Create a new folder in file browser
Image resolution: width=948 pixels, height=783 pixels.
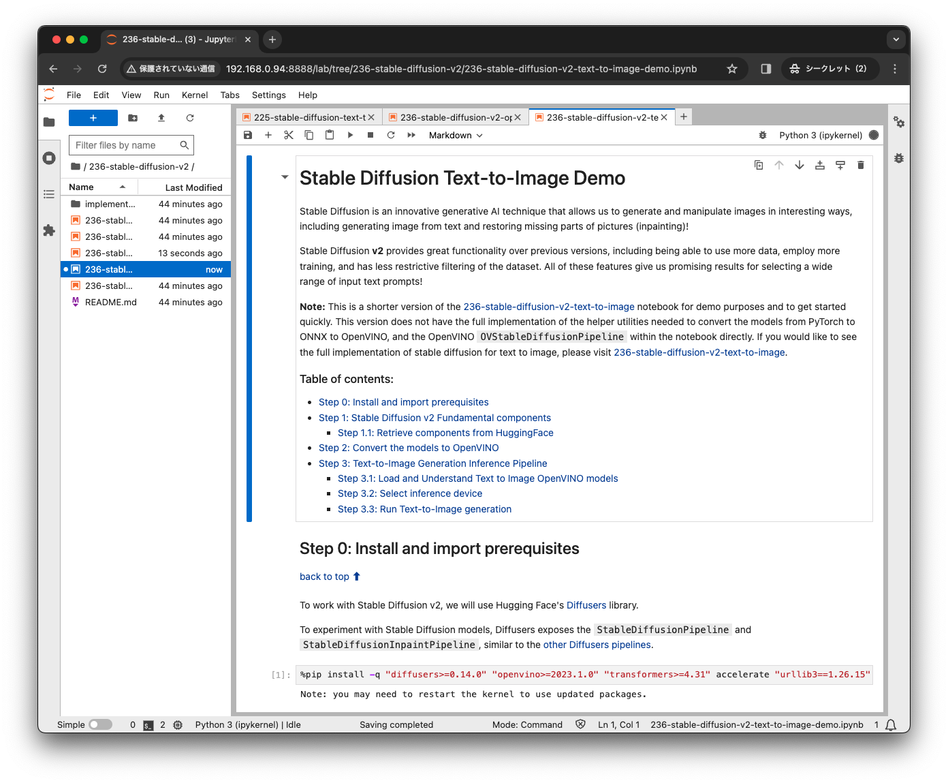tap(133, 118)
